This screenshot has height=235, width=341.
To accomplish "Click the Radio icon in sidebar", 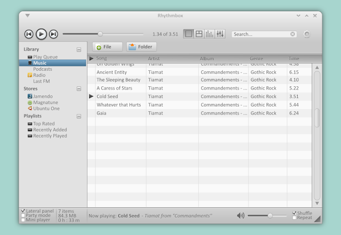I will (30, 75).
